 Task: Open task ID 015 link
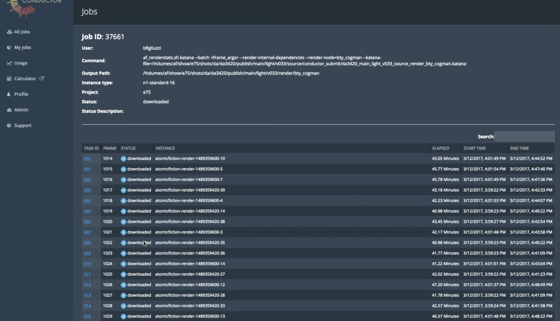[87, 316]
